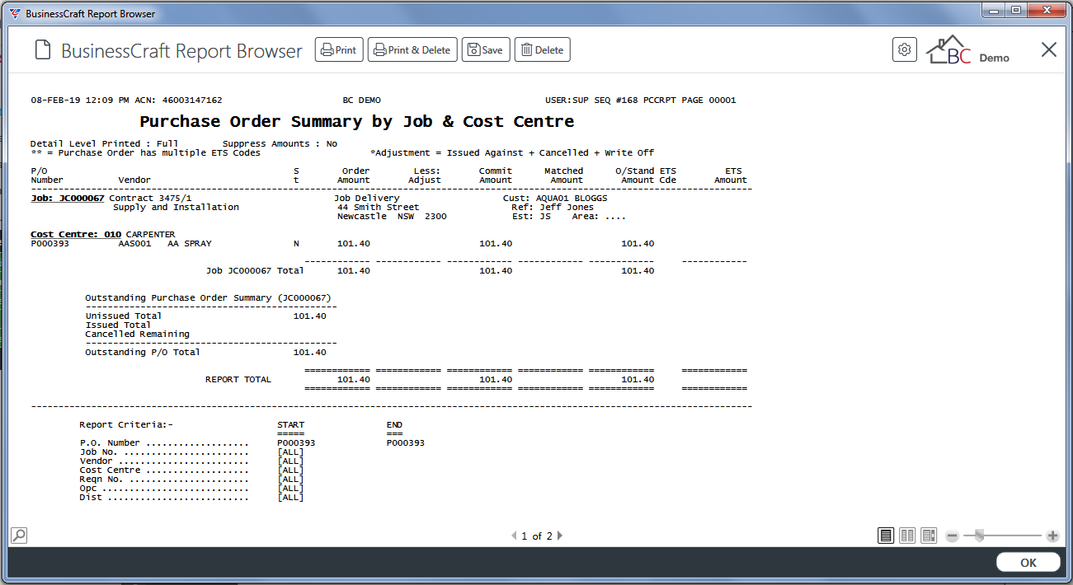Click "Outstanding P/O Total" label
Image resolution: width=1073 pixels, height=585 pixels.
143,353
